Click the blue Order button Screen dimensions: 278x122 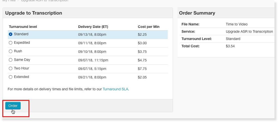13,106
